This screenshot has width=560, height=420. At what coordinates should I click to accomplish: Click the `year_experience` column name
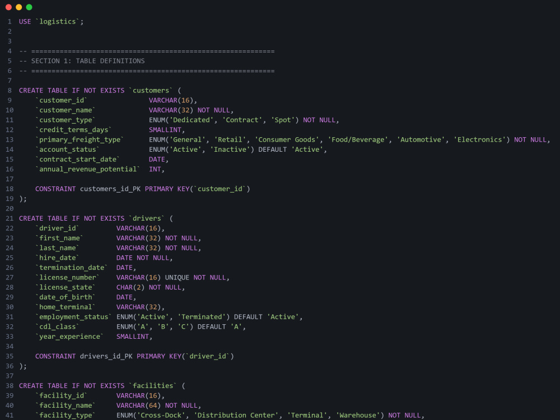tap(69, 337)
